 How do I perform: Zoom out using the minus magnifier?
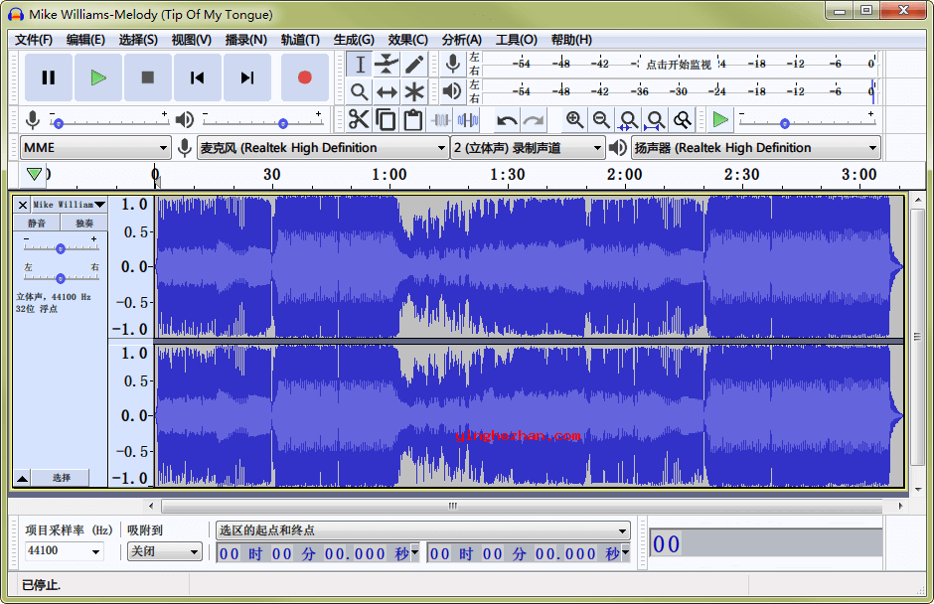(x=601, y=120)
